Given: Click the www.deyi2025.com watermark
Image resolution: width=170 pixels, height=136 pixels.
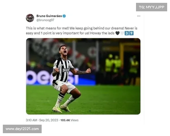Looking at the screenshot, I should 22,129.
